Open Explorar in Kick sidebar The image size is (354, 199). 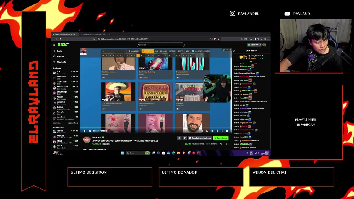point(59,56)
